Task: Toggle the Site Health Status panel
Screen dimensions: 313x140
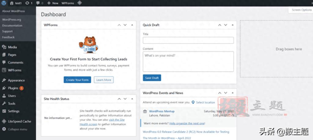Action: 132,99
